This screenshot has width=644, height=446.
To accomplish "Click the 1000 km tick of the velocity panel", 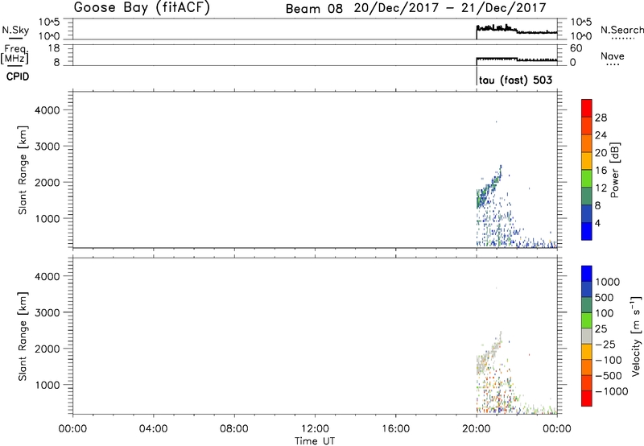I will tap(47, 385).
